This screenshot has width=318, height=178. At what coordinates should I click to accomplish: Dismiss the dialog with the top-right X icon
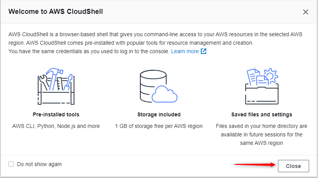(305, 12)
